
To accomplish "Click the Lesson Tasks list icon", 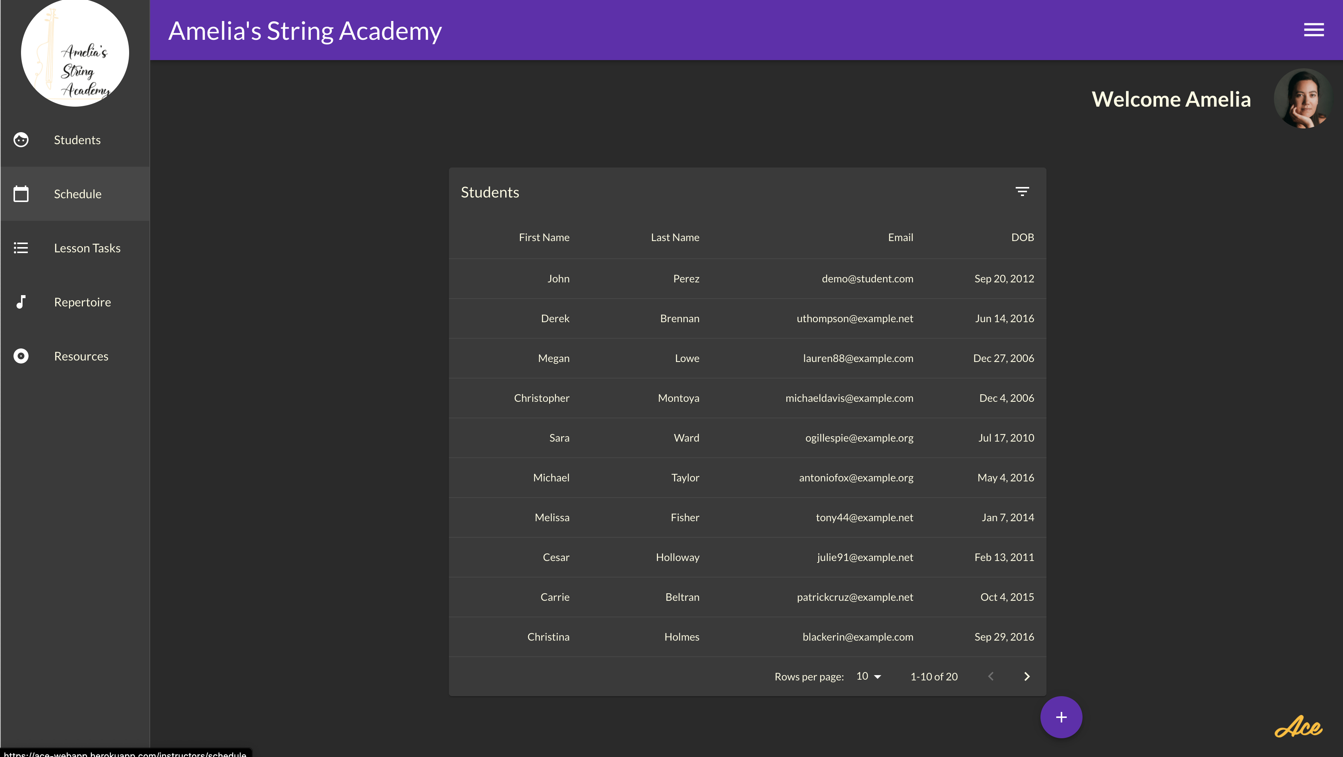I will [x=21, y=248].
